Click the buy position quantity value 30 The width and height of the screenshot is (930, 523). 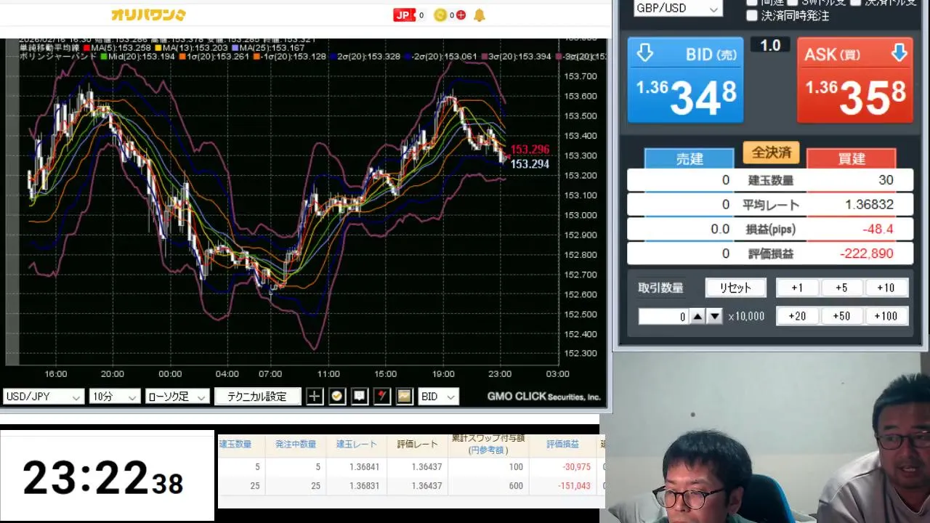tap(886, 180)
